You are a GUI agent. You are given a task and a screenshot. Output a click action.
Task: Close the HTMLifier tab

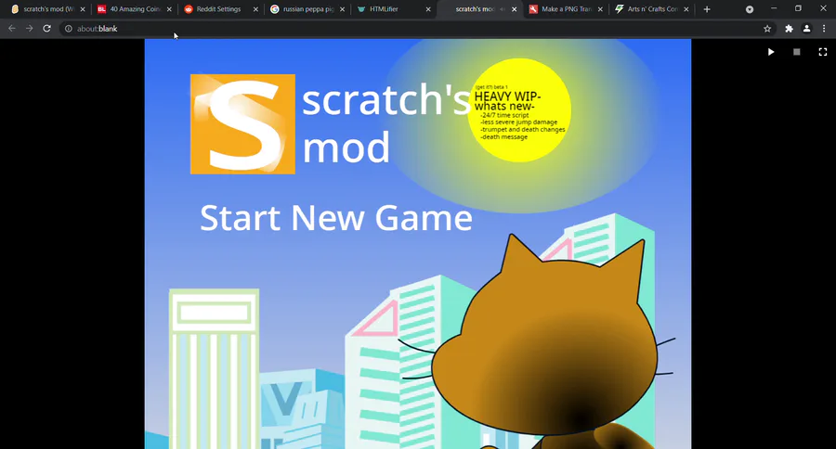428,9
